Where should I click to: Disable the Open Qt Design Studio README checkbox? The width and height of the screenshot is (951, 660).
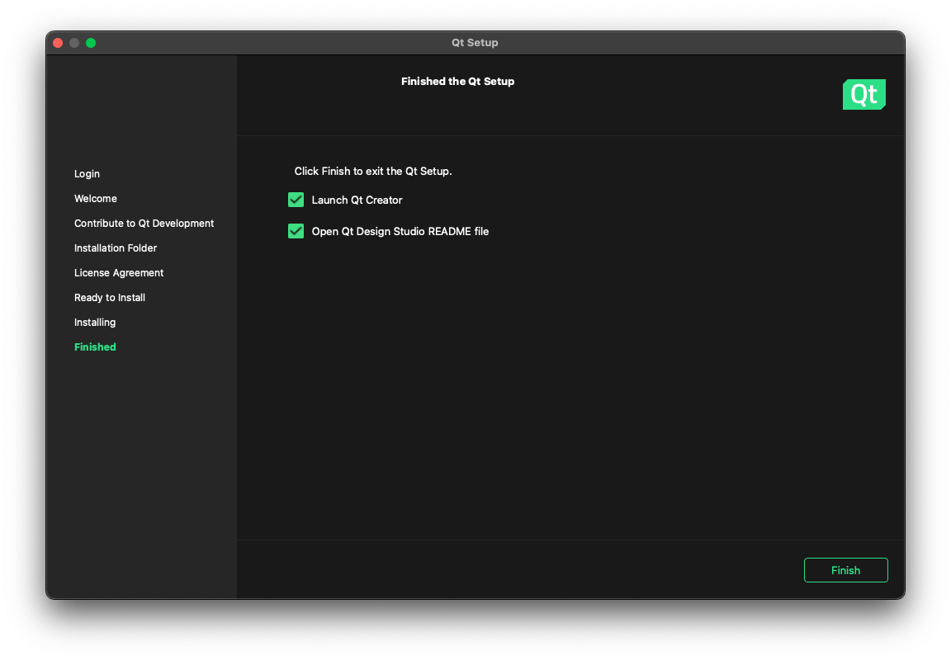(296, 231)
